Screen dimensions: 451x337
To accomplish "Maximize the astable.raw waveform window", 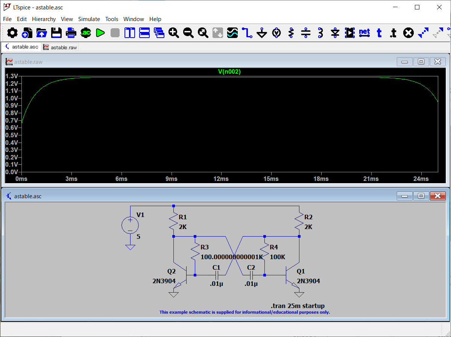I will [421, 62].
